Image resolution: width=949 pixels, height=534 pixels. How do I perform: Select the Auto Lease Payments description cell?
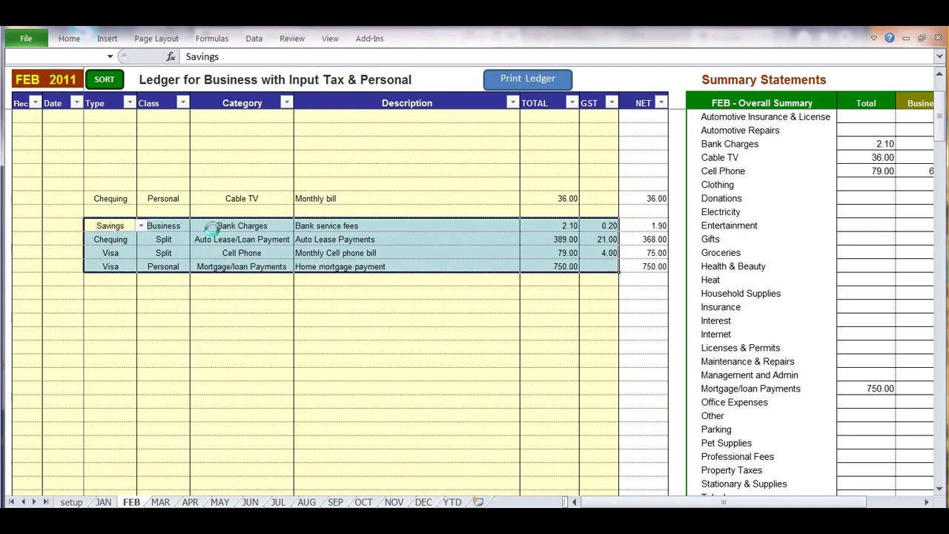406,240
